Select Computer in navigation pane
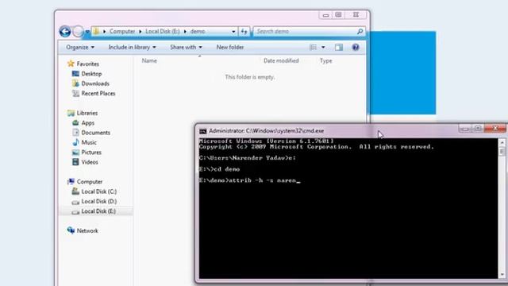Image resolution: width=508 pixels, height=286 pixels. coord(90,182)
